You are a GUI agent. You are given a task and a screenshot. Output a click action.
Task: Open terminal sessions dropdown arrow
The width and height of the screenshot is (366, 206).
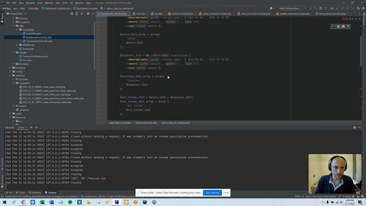(37, 128)
